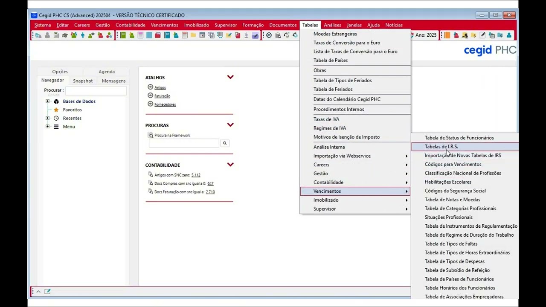Click the 647 Docs Compras count link

(210, 183)
